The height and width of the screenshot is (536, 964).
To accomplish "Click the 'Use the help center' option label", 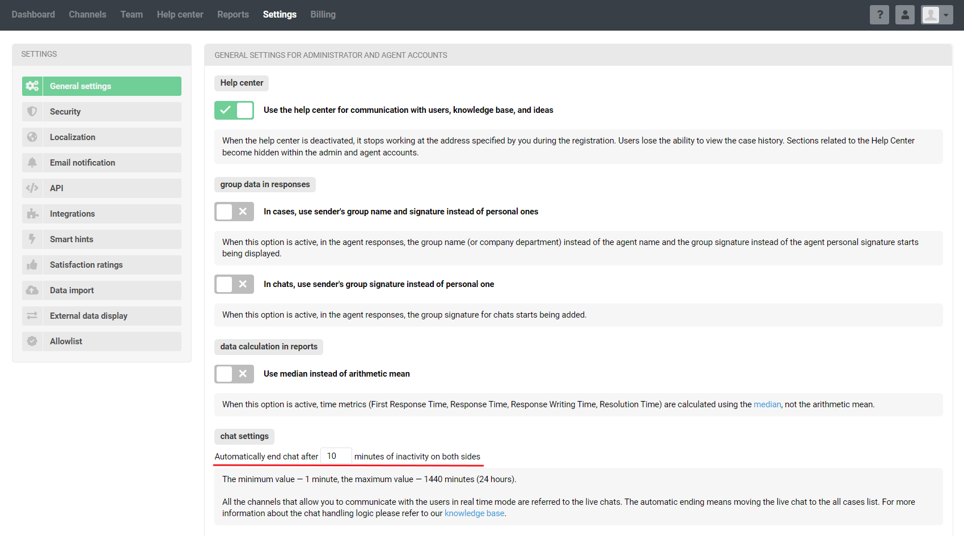I will pyautogui.click(x=408, y=110).
